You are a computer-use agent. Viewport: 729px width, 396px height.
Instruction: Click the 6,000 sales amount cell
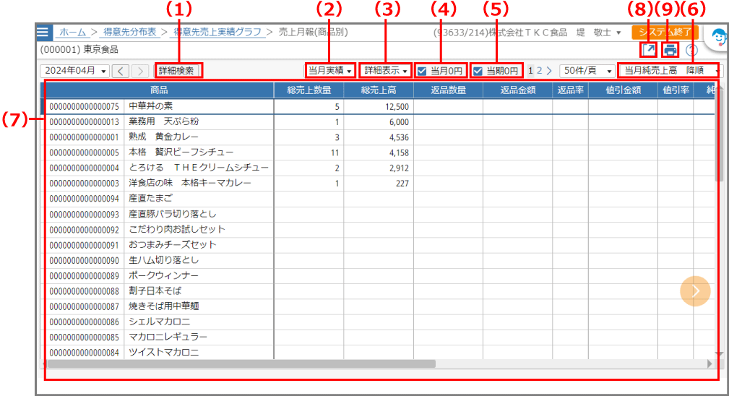tap(379, 122)
